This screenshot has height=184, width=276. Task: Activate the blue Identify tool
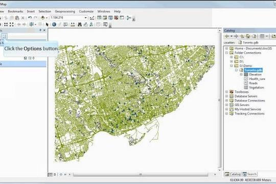(x=54, y=25)
